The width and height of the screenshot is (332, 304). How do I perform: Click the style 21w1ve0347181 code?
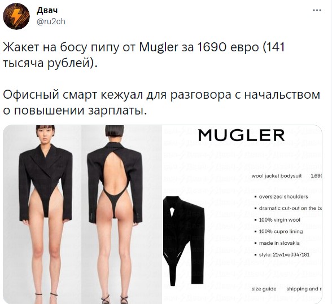tap(284, 254)
